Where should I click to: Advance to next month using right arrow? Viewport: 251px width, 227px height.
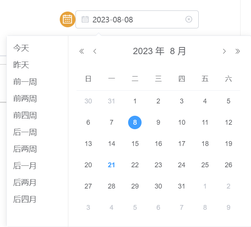click(x=224, y=52)
